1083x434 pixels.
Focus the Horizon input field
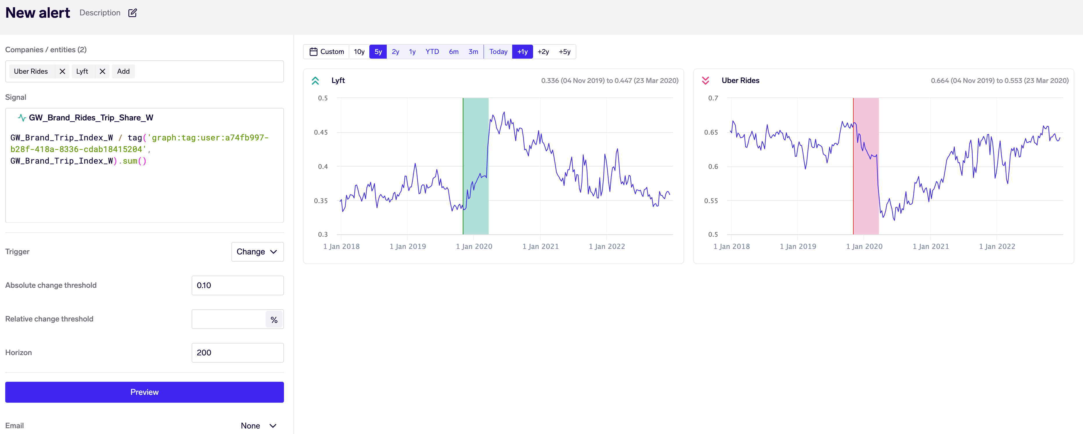[238, 352]
